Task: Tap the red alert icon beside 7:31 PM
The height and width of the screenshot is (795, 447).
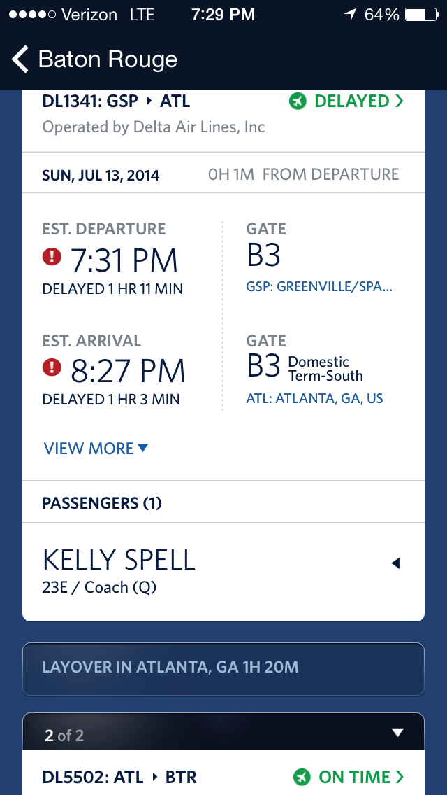Action: [x=52, y=258]
